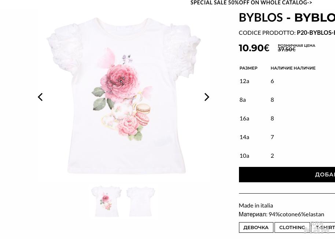The width and height of the screenshot is (335, 239).
Task: Open the CLOTHING category tag
Action: 292,227
